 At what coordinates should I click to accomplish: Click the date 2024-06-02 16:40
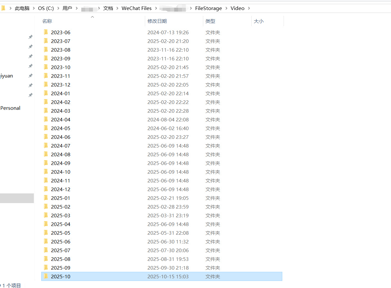pos(168,128)
